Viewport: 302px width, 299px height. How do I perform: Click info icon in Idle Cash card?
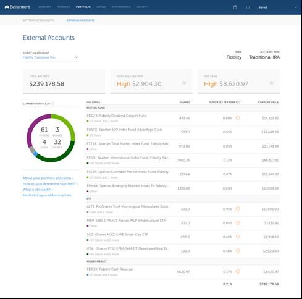click(x=271, y=83)
